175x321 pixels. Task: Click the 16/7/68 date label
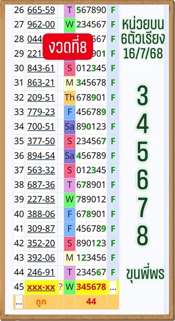pos(143,54)
